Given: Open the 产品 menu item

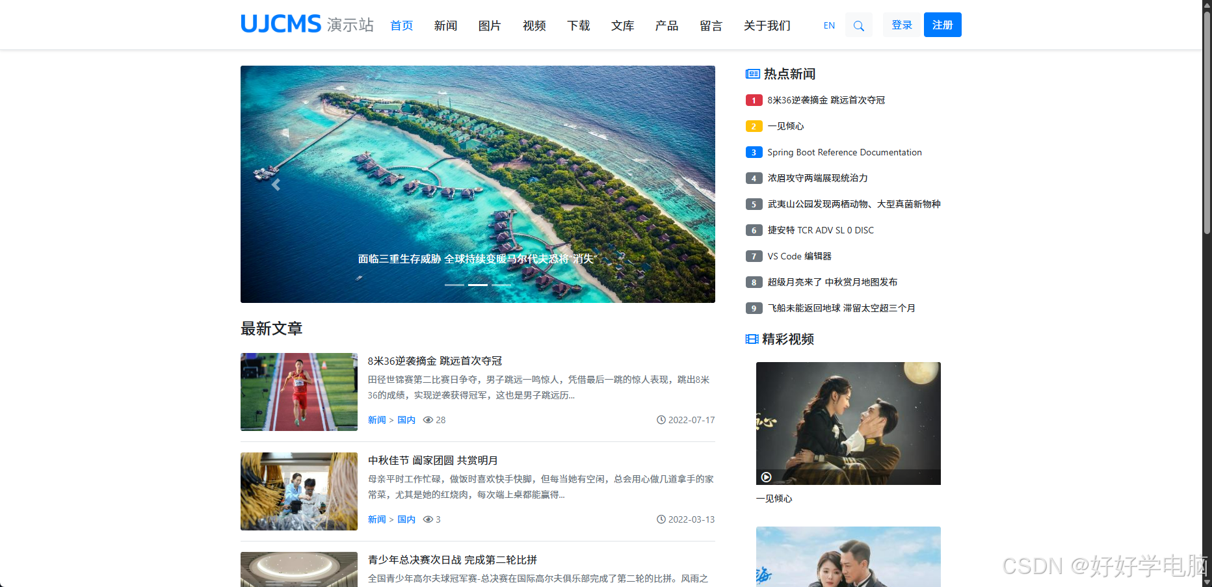Looking at the screenshot, I should tap(667, 25).
